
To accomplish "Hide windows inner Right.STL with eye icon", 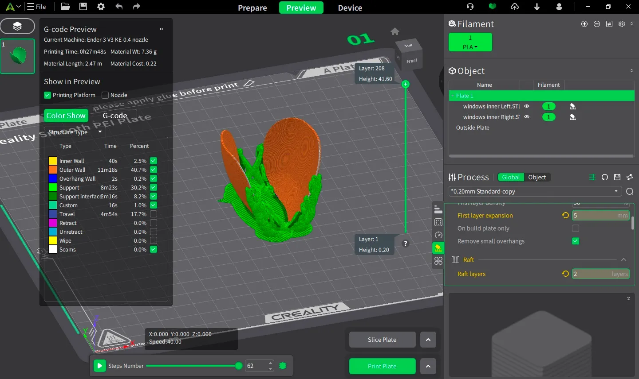I will [x=527, y=117].
